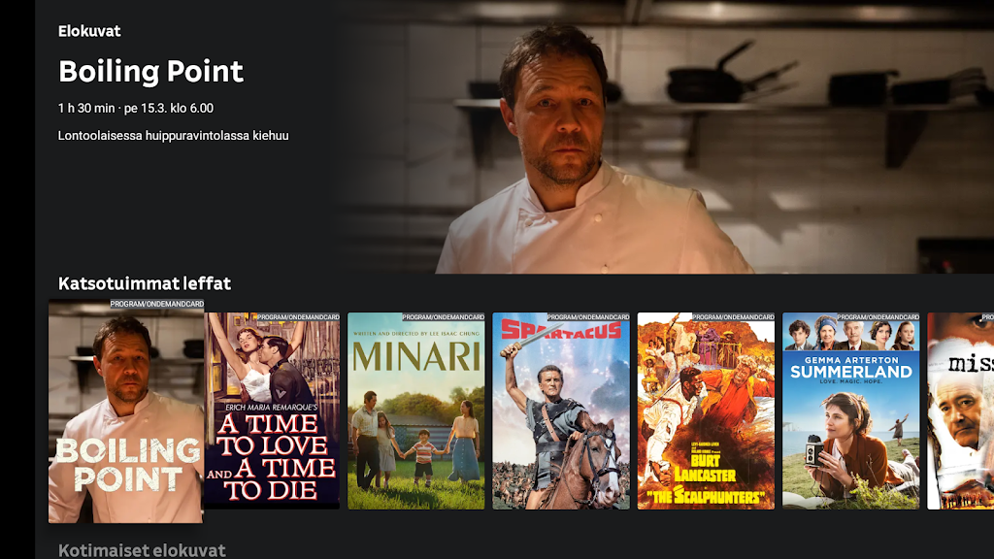Click the PROGRAM/ONDEMANDCARD label on The Scalphunters
The height and width of the screenshot is (559, 994).
[x=733, y=317]
